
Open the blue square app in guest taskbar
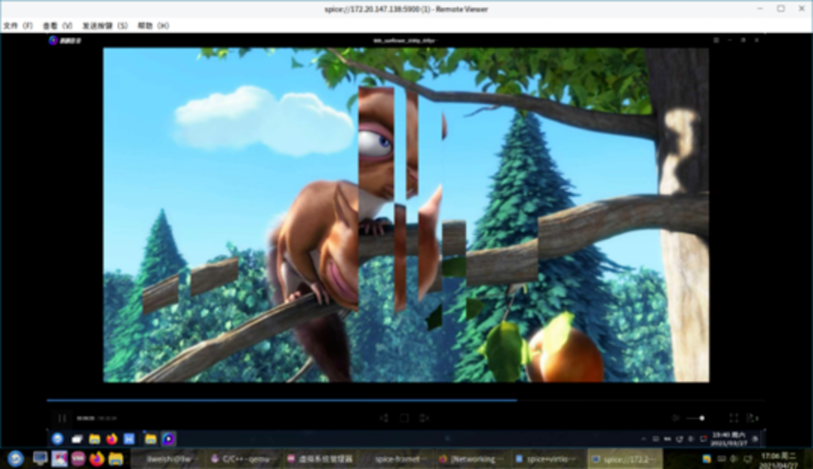(129, 439)
